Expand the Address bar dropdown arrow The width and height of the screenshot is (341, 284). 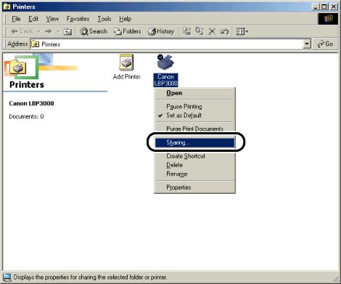[307, 44]
